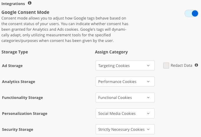Click the Redact Data label text
Viewport: 201px width, 137px height.
(x=182, y=66)
